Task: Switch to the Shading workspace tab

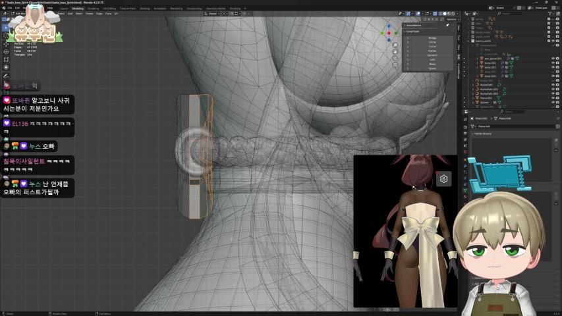Action: 145,9
